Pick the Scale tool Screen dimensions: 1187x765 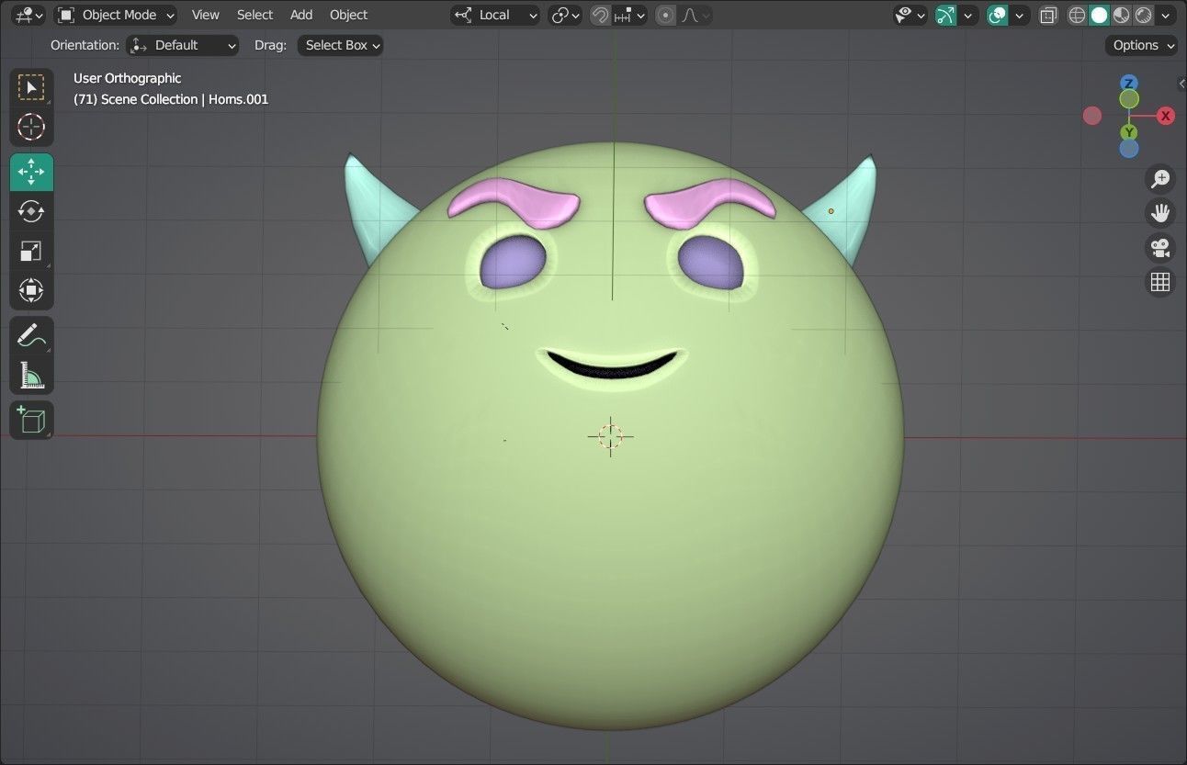(31, 251)
